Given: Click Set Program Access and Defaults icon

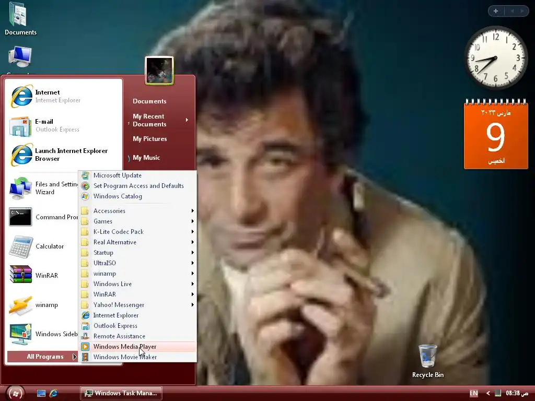Looking at the screenshot, I should [x=85, y=186].
